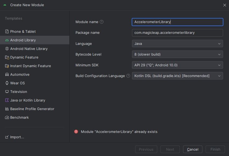Click the Automotive car icon
This screenshot has width=229, height=156.
pyautogui.click(x=7, y=75)
